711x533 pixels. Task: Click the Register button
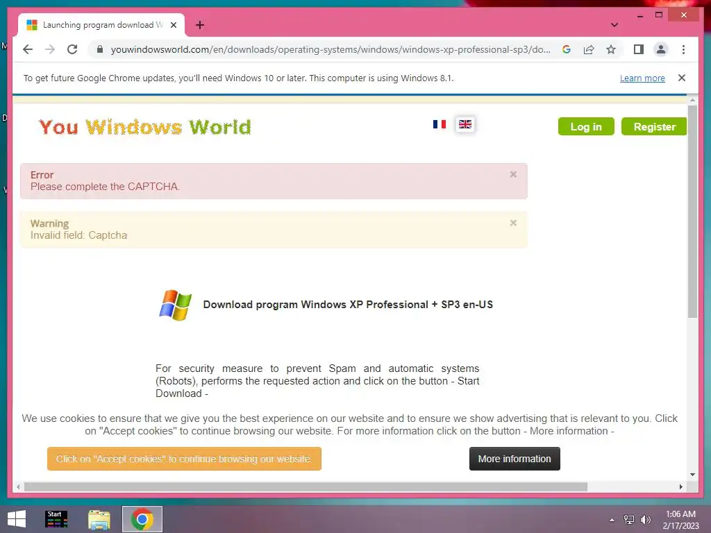[654, 126]
